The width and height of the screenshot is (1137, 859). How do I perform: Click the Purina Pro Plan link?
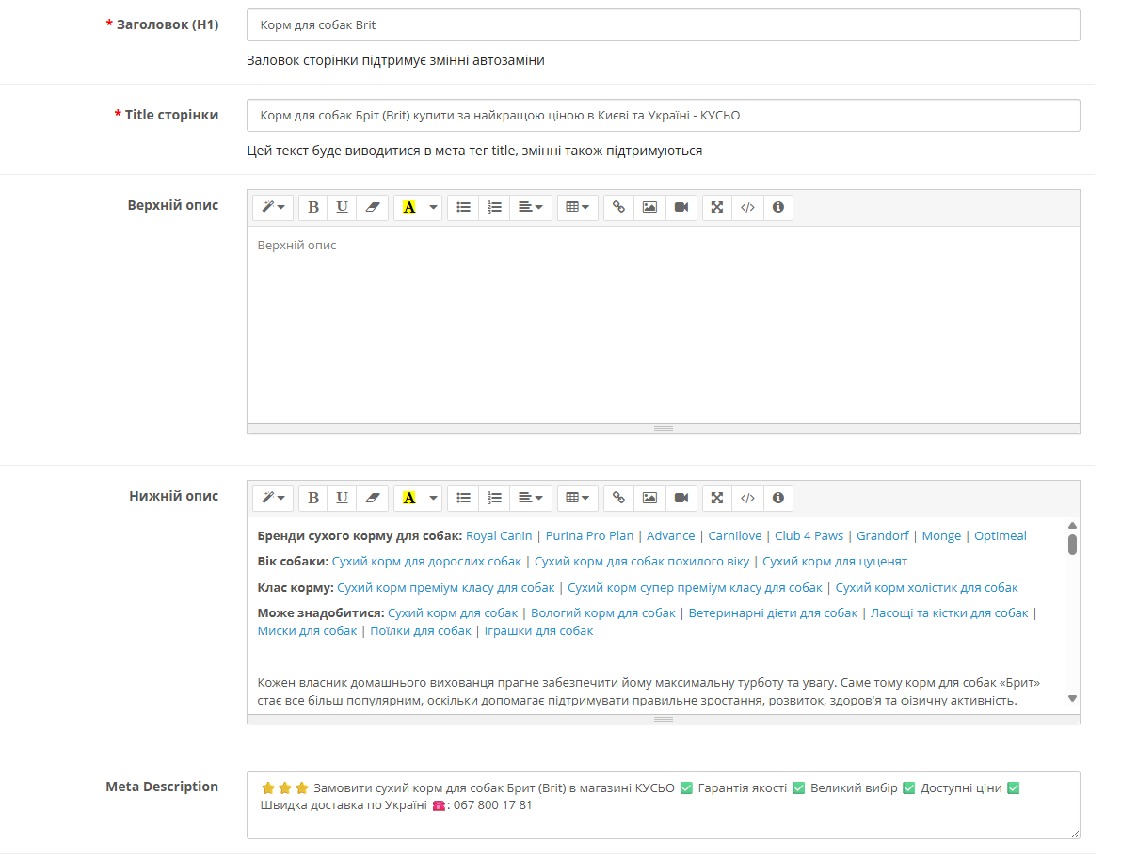(589, 536)
